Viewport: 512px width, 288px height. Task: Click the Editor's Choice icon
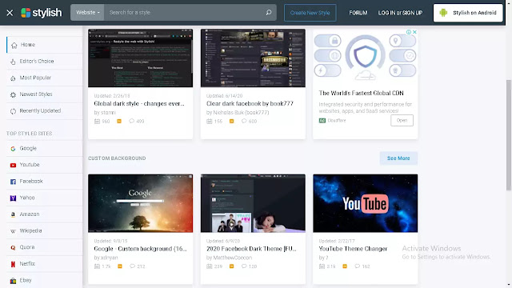pos(13,62)
